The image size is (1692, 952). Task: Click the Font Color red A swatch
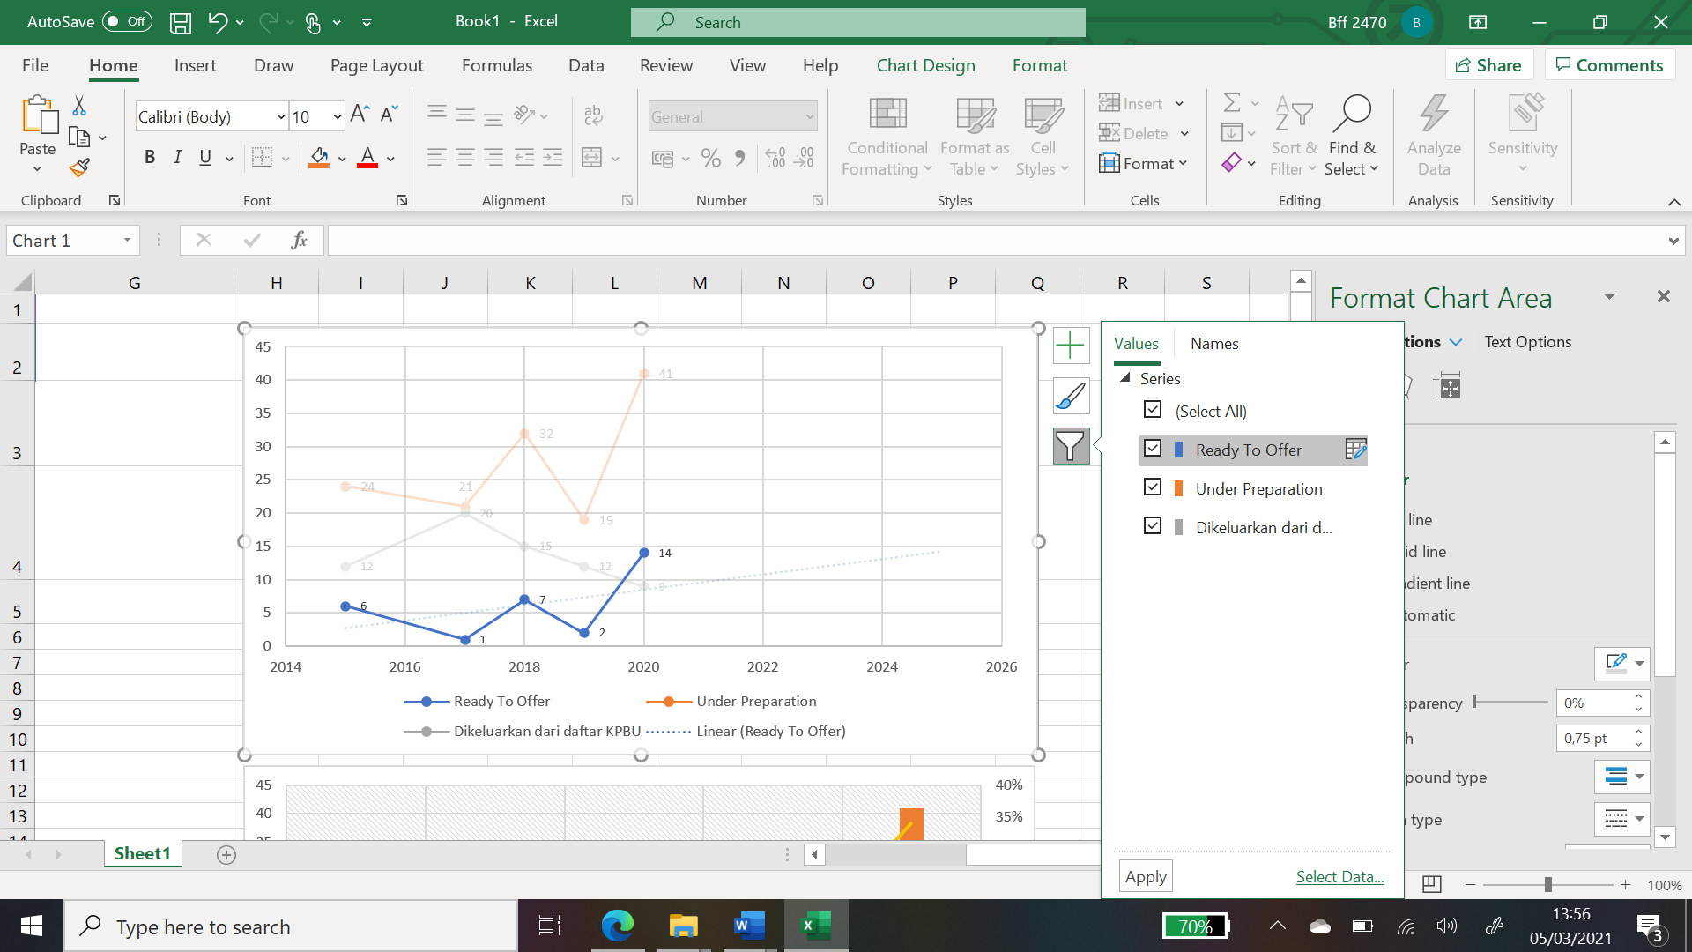click(x=367, y=159)
